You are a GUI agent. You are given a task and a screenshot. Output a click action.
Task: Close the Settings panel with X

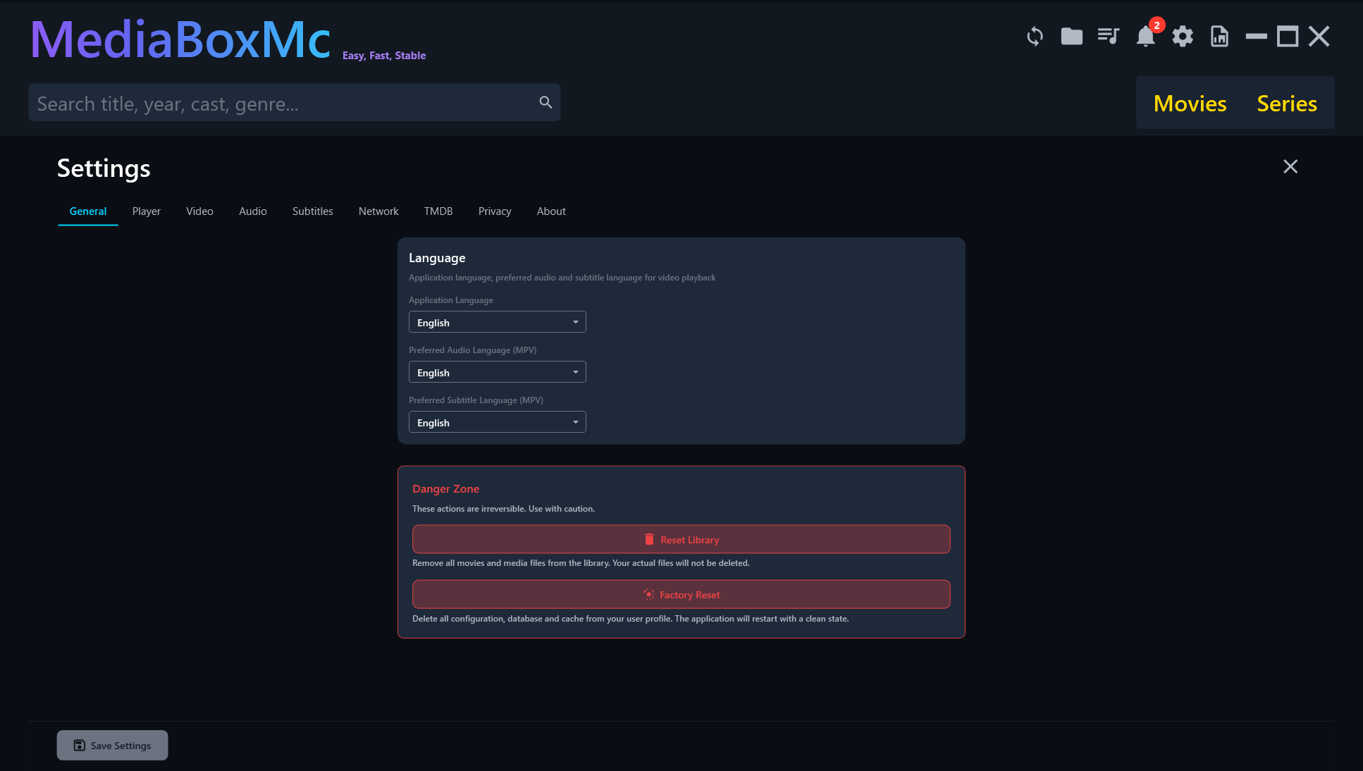(1290, 166)
